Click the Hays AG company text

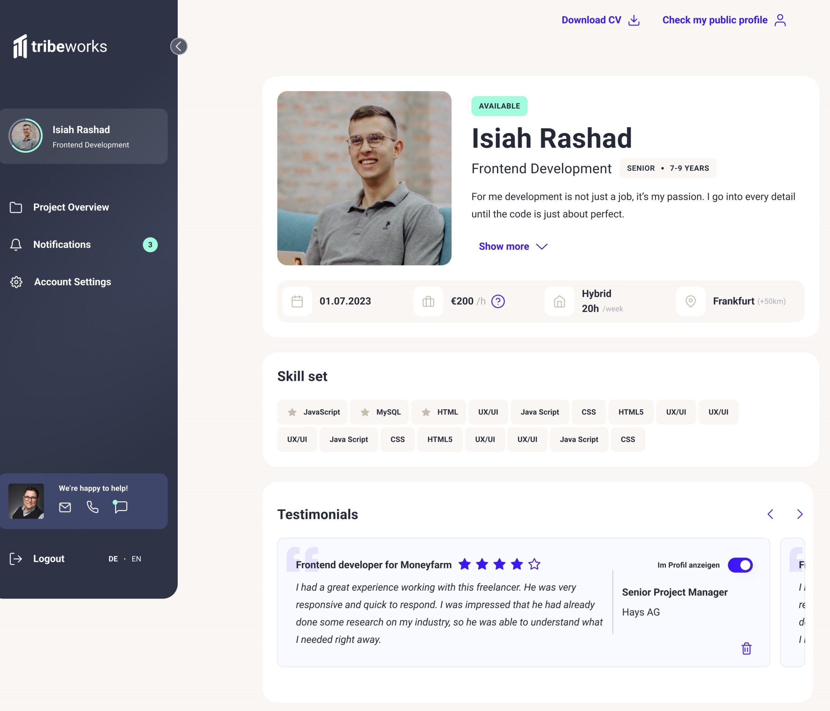(x=641, y=612)
